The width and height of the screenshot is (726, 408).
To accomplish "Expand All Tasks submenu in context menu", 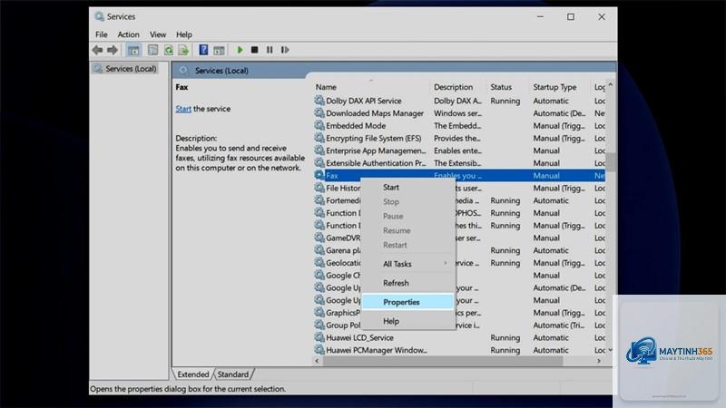I will tap(407, 264).
